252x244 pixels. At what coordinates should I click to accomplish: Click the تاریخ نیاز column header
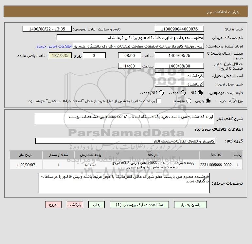[x=26, y=155]
